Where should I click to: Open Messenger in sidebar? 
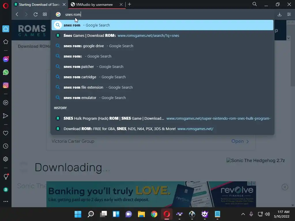[x=6, y=59]
